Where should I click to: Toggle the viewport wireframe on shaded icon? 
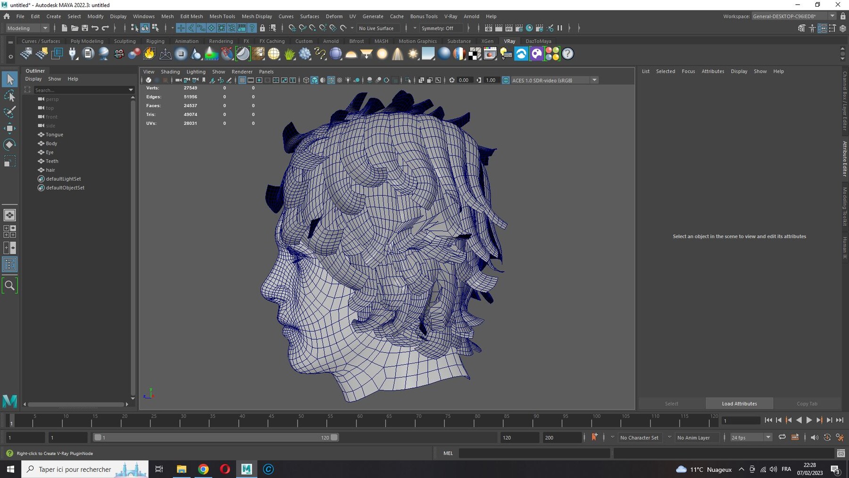331,80
